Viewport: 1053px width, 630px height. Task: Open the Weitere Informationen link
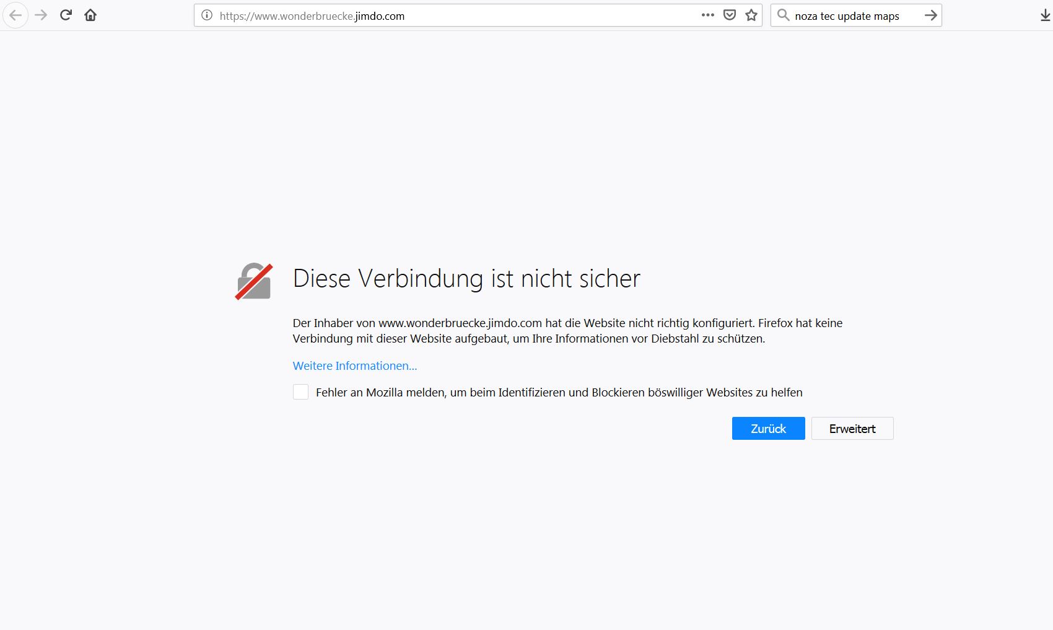click(x=355, y=366)
